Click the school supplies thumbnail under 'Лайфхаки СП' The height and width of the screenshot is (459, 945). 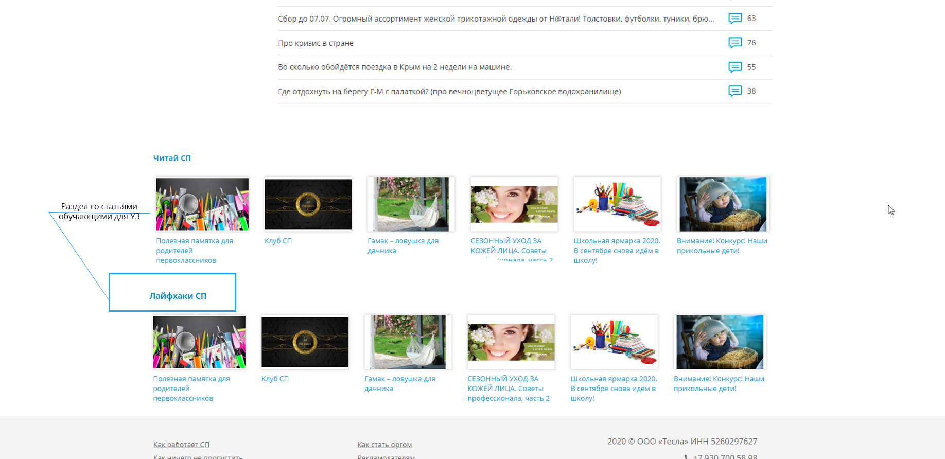[x=199, y=342]
